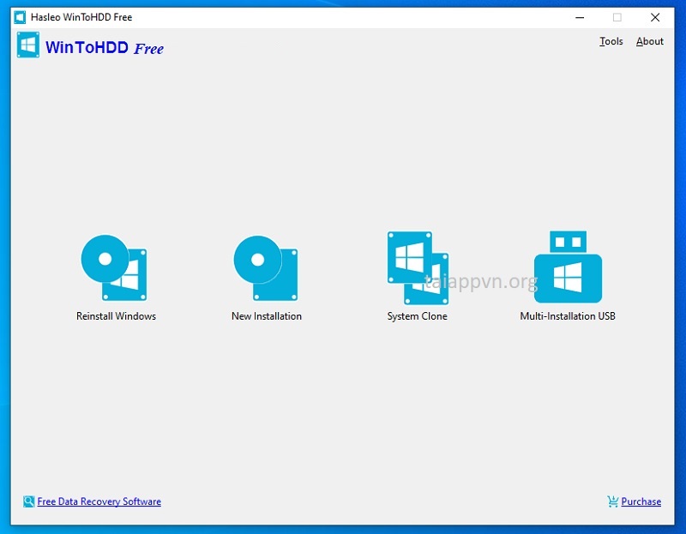The width and height of the screenshot is (686, 534).
Task: Click the WinToHDD Free title text in header
Action: coord(105,48)
